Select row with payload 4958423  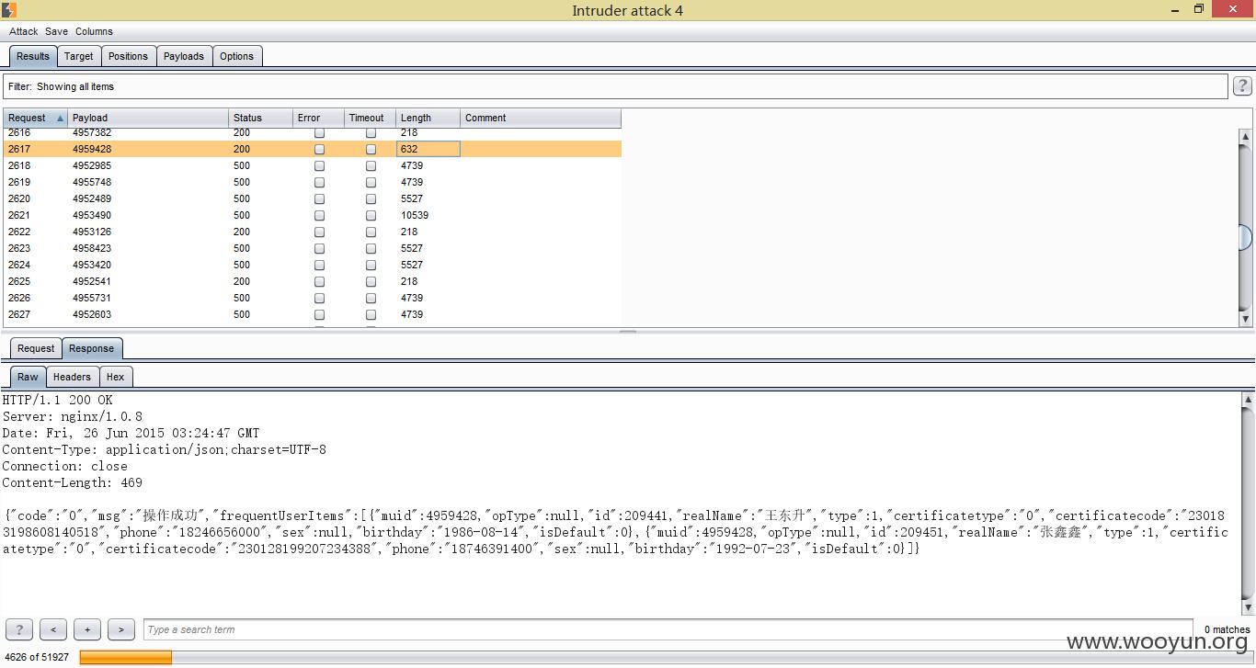click(312, 248)
